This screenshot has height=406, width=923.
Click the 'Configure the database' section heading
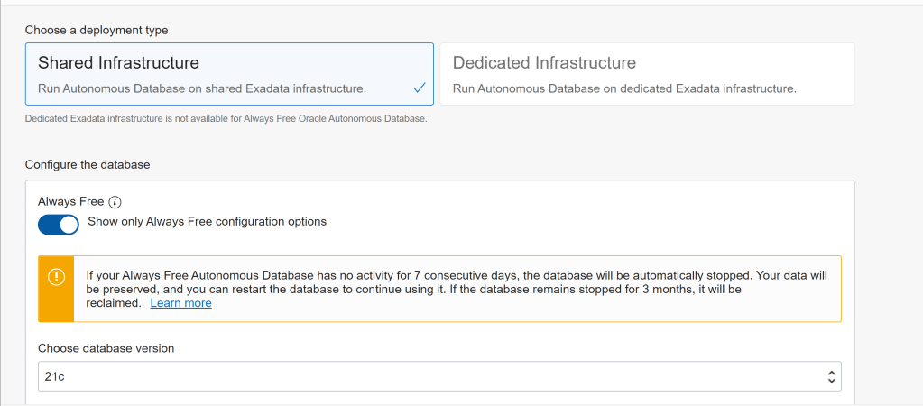[x=88, y=165]
